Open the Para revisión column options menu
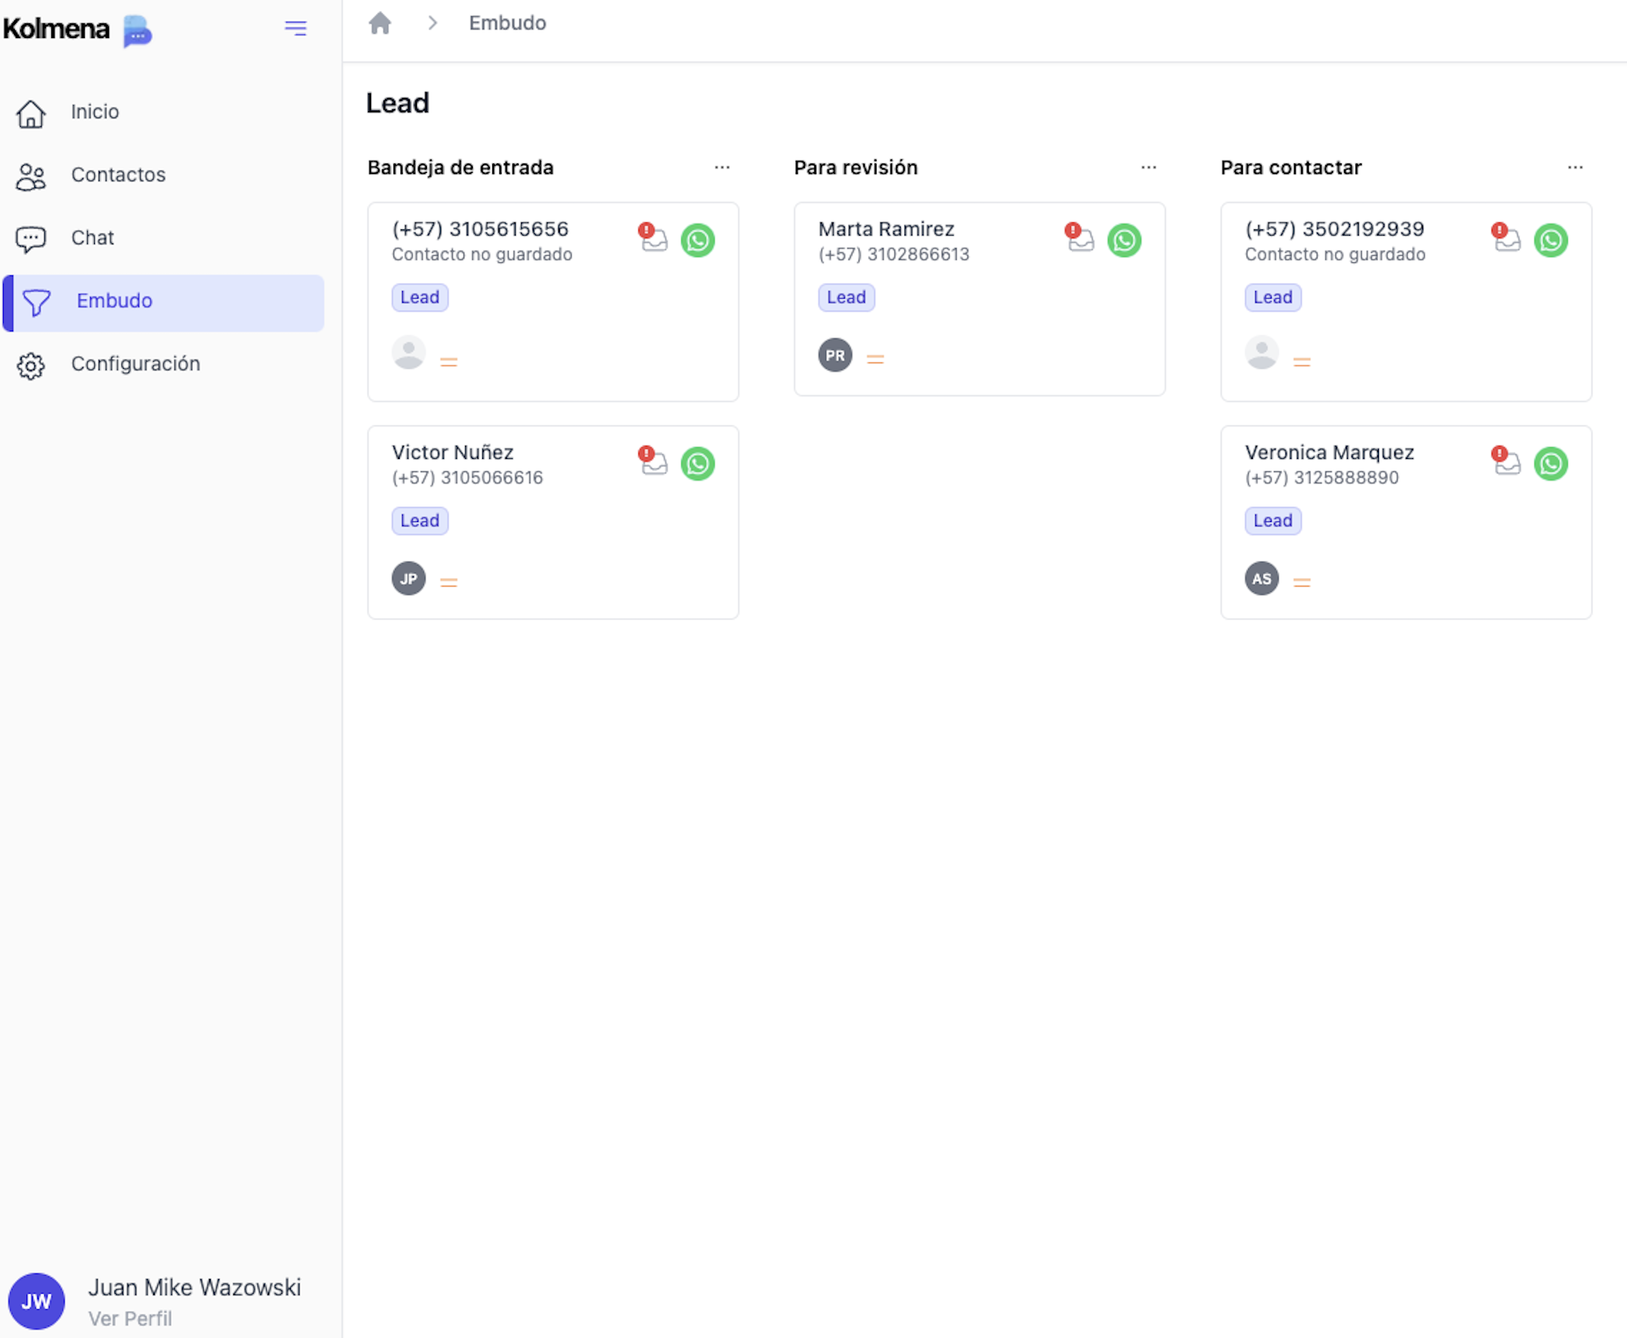1627x1338 pixels. pyautogui.click(x=1149, y=167)
